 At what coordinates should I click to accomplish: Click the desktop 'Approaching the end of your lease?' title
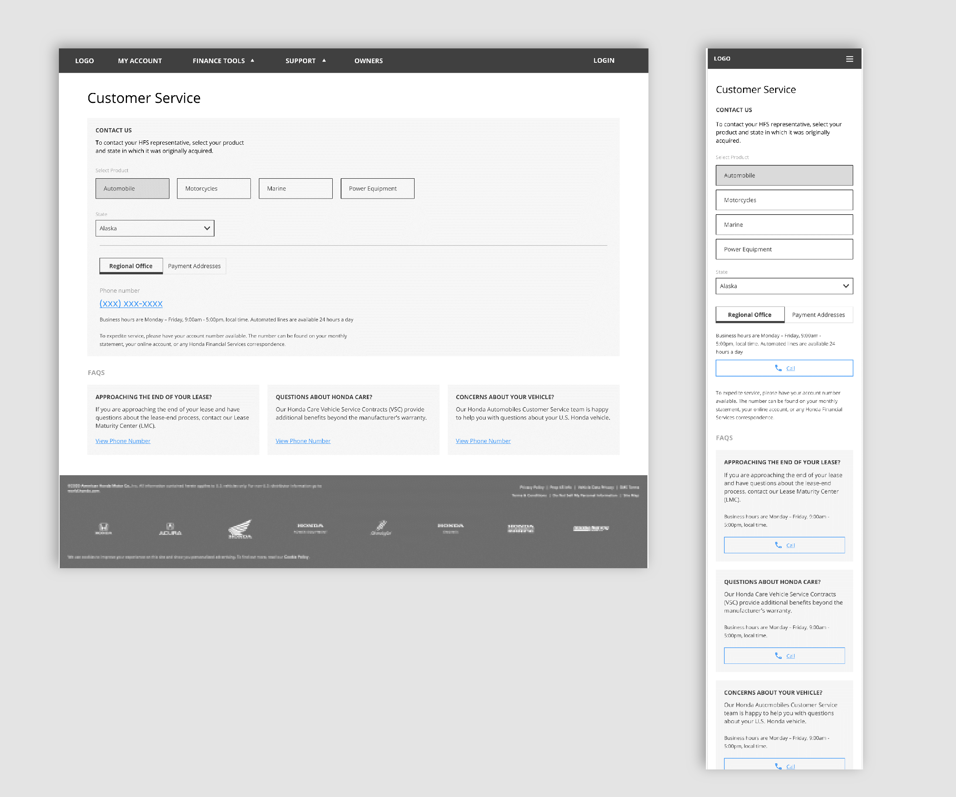tap(153, 397)
